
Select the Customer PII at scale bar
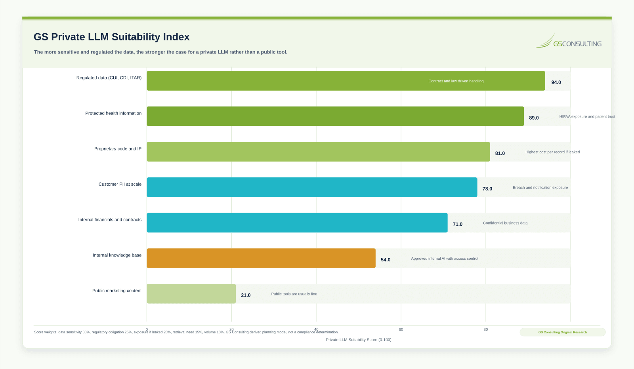[312, 187]
